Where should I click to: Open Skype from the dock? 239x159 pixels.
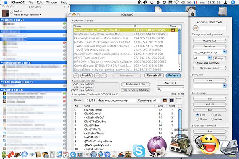139,151
